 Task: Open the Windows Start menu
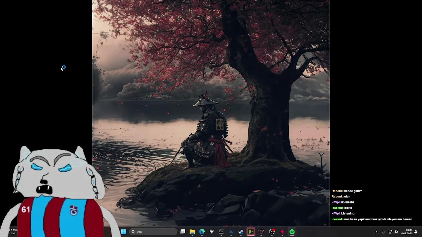[x=124, y=232]
